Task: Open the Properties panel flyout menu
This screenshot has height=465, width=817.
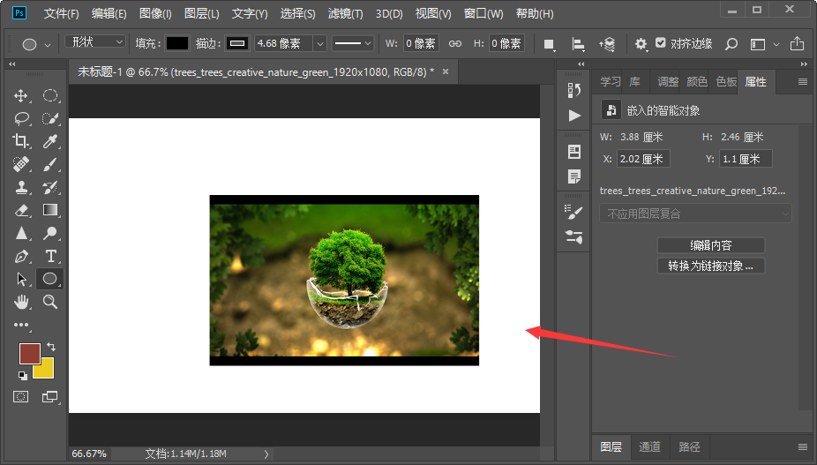Action: 802,82
